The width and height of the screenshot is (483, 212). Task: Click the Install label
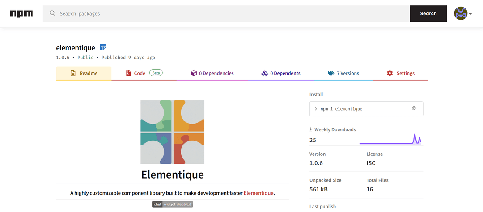[316, 94]
